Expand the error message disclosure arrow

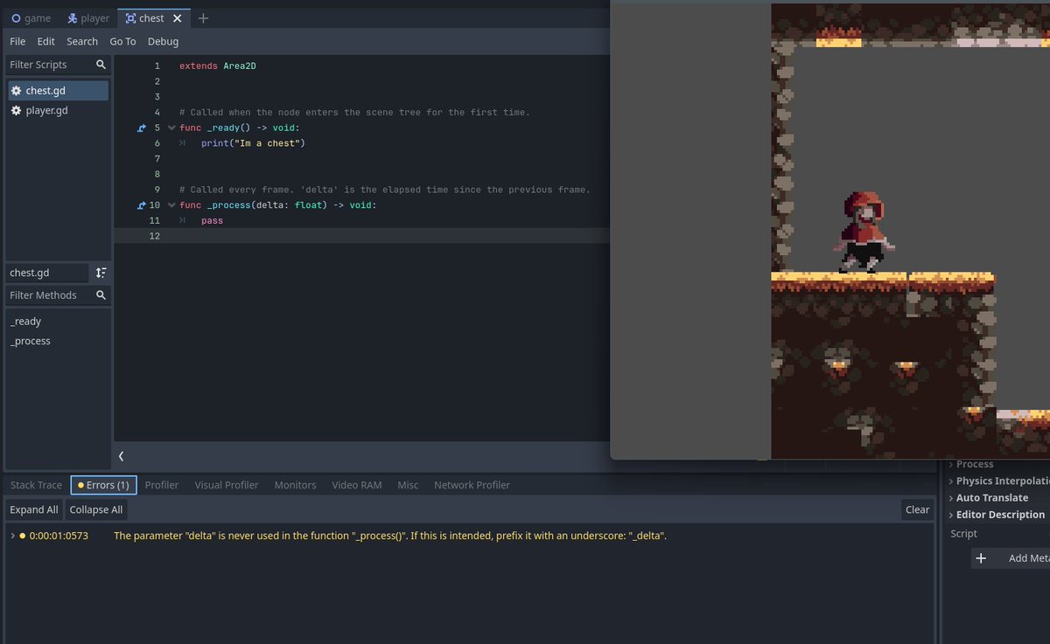12,535
